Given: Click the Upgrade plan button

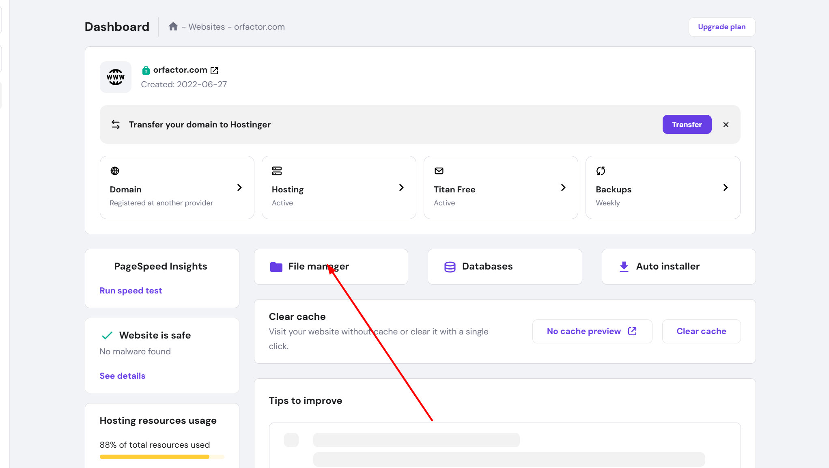Looking at the screenshot, I should tap(721, 27).
